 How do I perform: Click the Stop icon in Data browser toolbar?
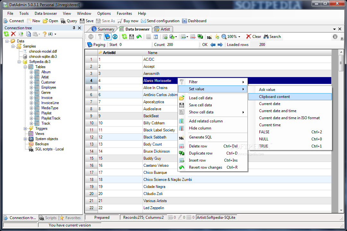tap(91, 37)
